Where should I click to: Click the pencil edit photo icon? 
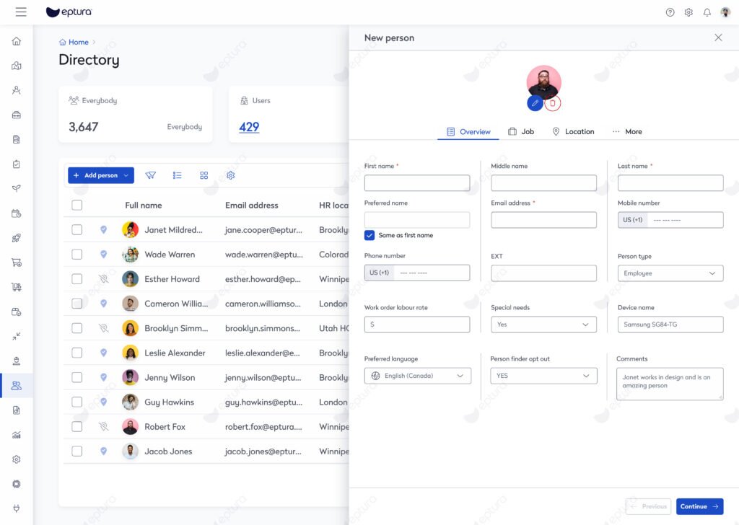tap(535, 103)
